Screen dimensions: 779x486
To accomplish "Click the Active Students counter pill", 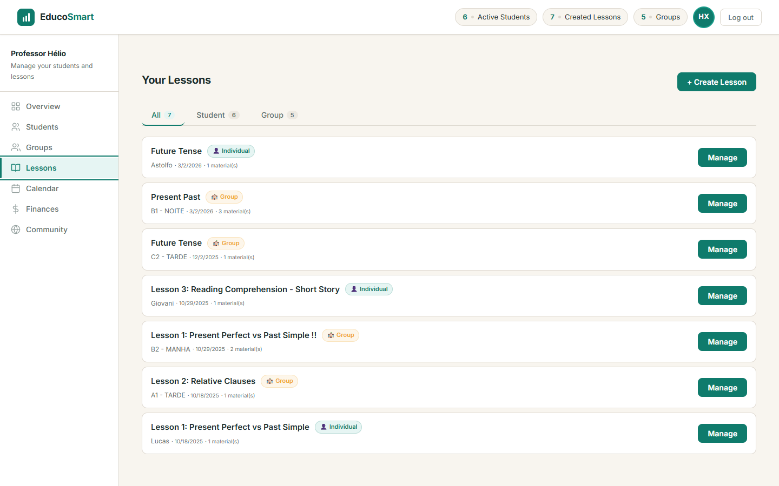I will click(x=496, y=17).
